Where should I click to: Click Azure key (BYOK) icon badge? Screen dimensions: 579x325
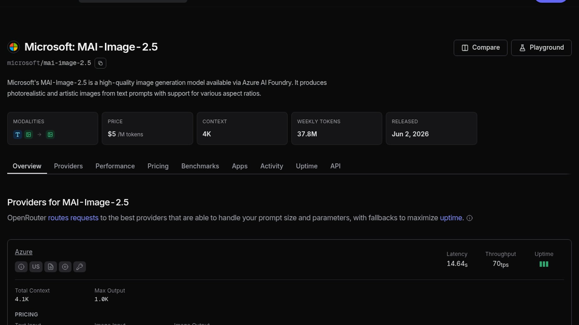point(80,267)
